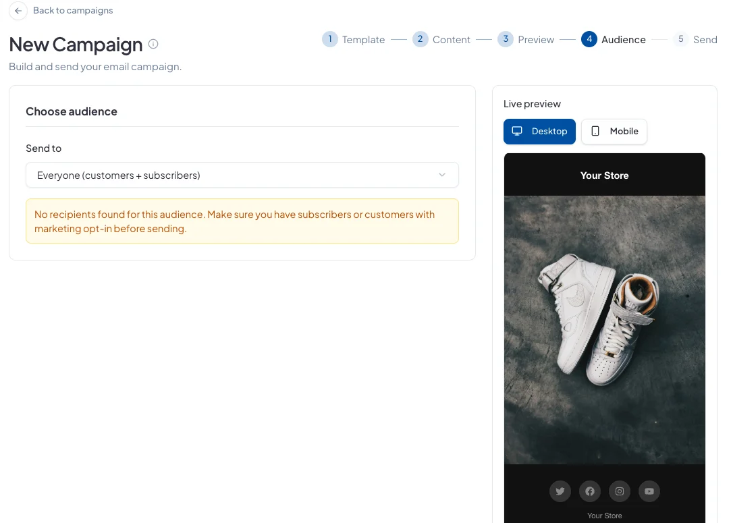Go to step 1 Template

pos(354,40)
